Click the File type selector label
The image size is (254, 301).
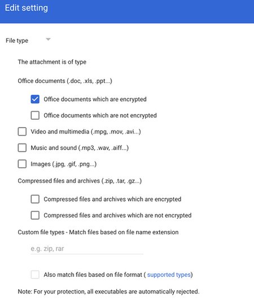tap(17, 41)
